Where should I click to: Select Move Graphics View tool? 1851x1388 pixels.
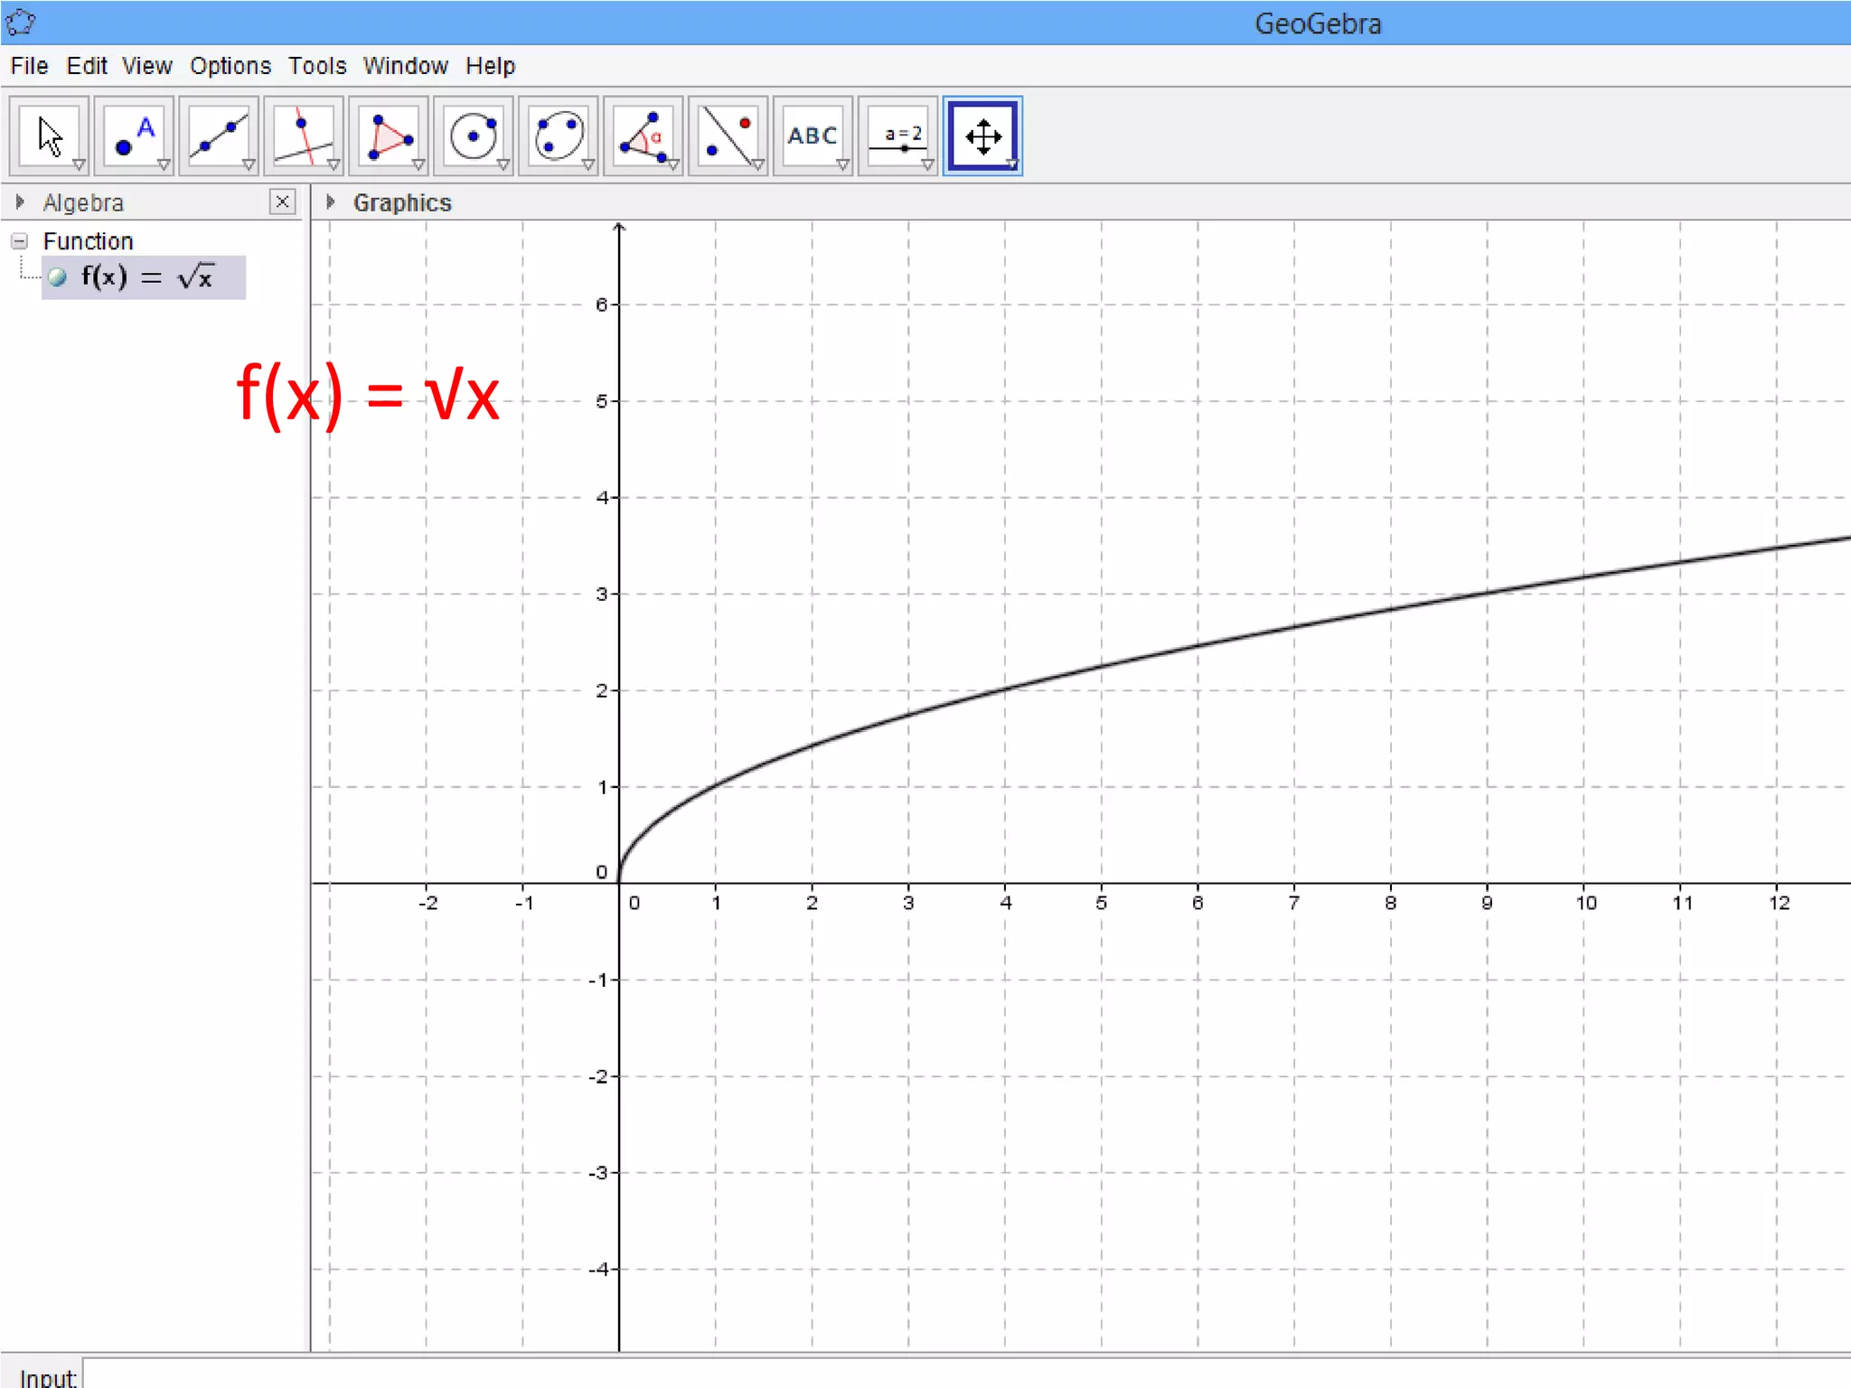[982, 136]
